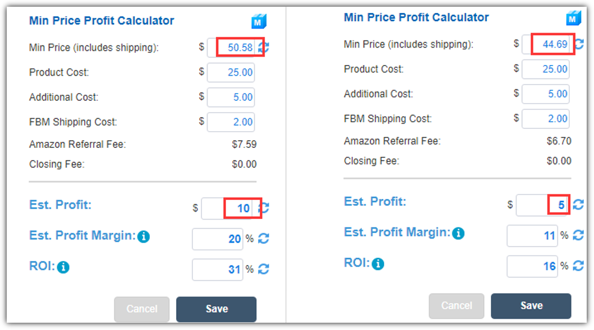
Task: Click the Est. Profit field showing 5
Action: pos(542,205)
